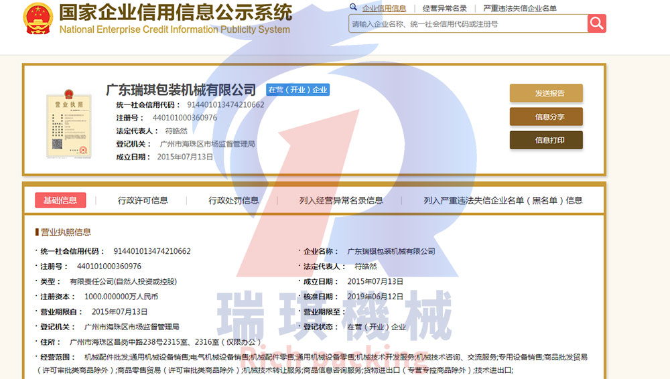670x379 pixels.
Task: Click the registered capital 1000.000000万人民币
Action: click(x=121, y=297)
